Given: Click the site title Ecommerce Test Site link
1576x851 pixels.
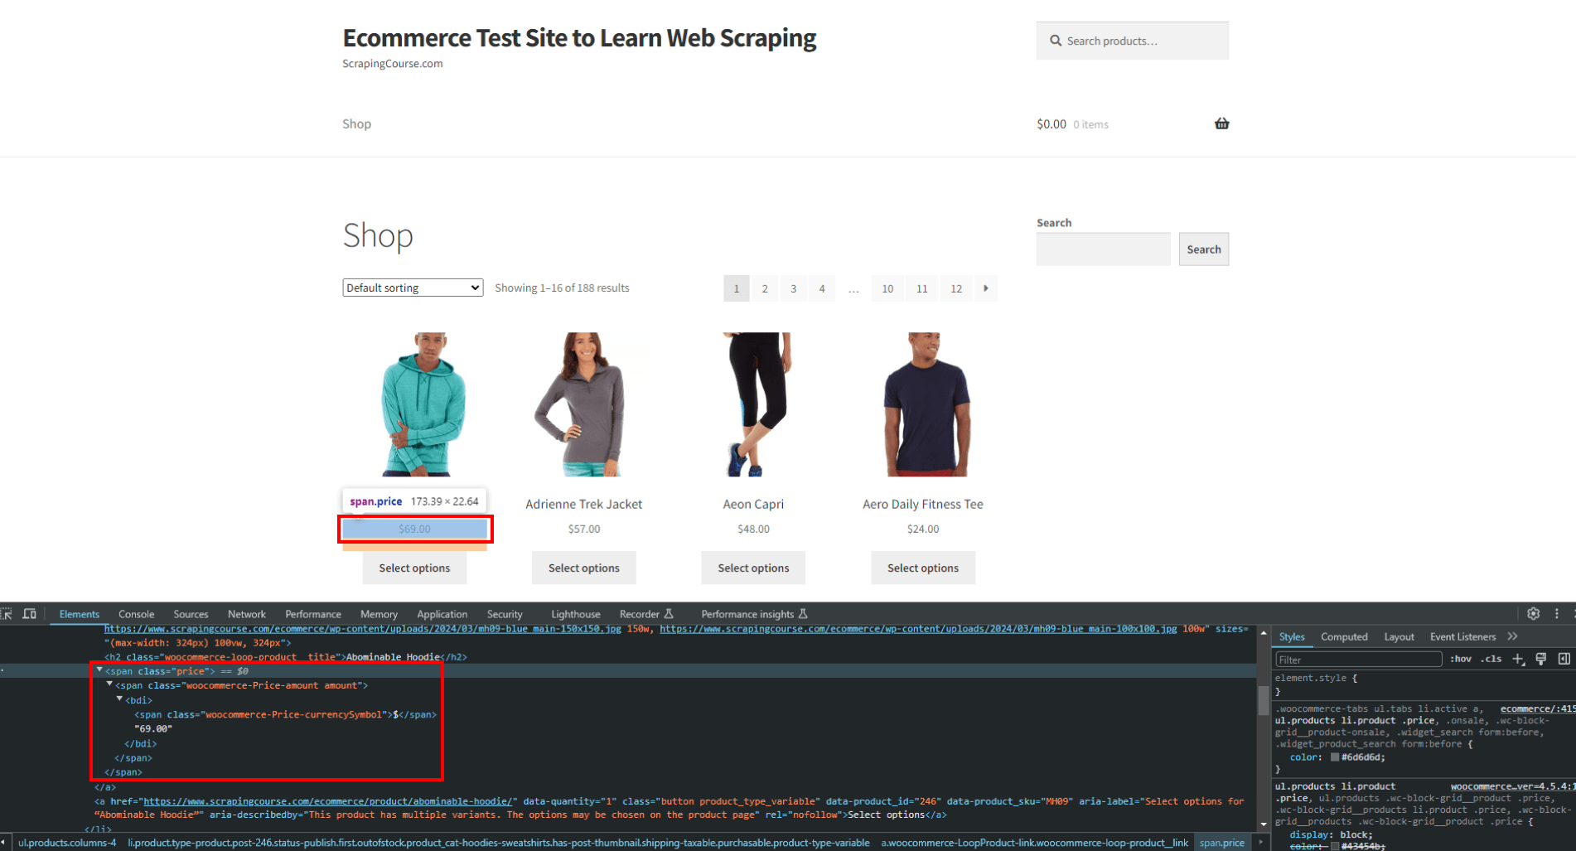Looking at the screenshot, I should (x=579, y=38).
